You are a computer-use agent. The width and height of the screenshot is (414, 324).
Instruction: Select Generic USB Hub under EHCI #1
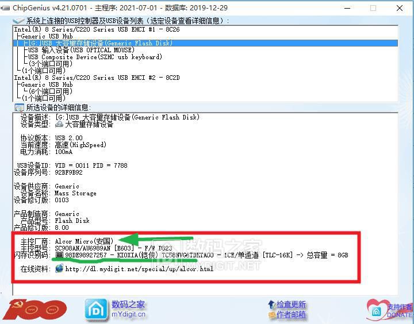47,36
